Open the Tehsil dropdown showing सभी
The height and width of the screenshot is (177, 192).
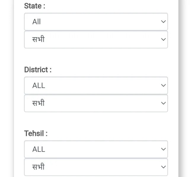tap(96, 167)
